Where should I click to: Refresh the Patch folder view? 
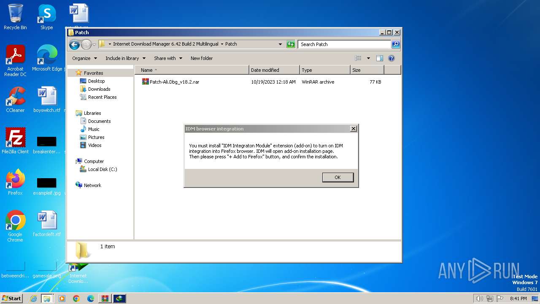click(x=291, y=44)
